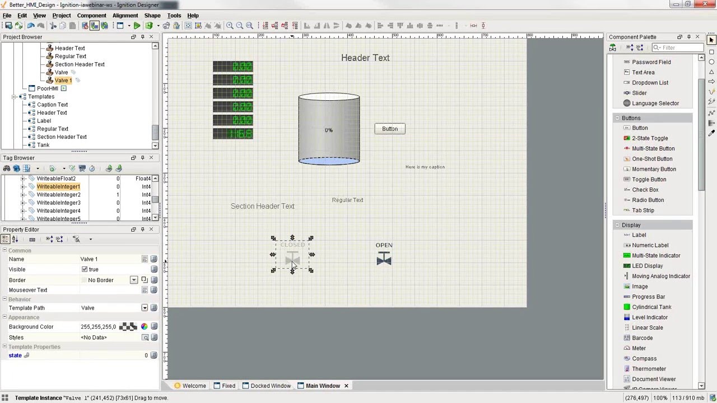Collapse the Common property group

[4, 251]
